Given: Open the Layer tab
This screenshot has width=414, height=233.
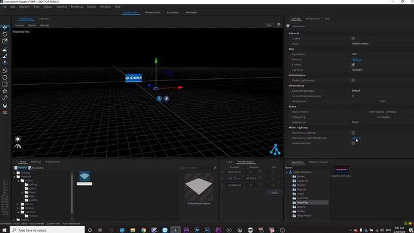Looking at the screenshot, I should (x=229, y=162).
